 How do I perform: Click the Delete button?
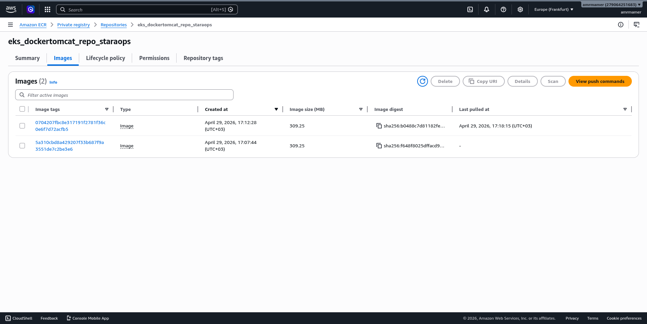[x=445, y=81]
